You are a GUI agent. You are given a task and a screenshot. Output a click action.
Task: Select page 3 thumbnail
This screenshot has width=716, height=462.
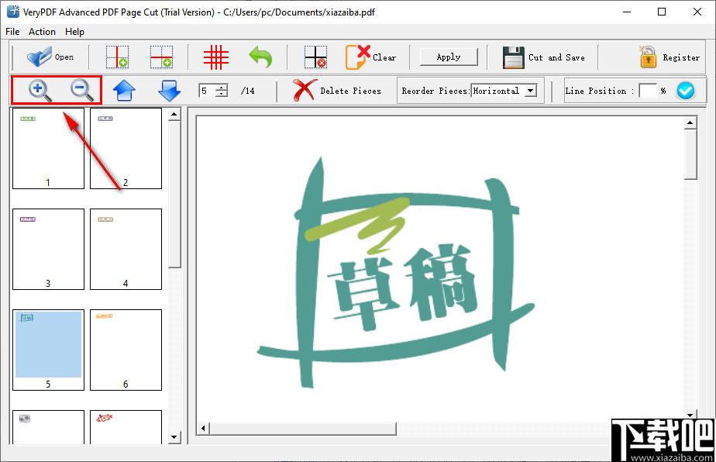pos(48,249)
